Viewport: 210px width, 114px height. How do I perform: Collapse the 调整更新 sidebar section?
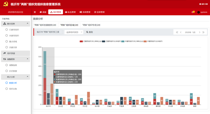tap(16, 59)
